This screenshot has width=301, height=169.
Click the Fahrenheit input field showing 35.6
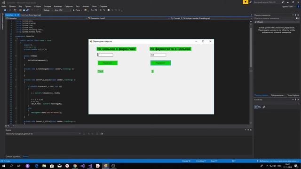coord(158,55)
